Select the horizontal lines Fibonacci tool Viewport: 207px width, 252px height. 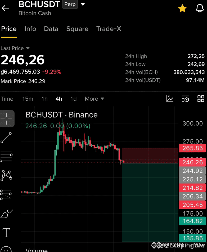pyautogui.click(x=6, y=156)
